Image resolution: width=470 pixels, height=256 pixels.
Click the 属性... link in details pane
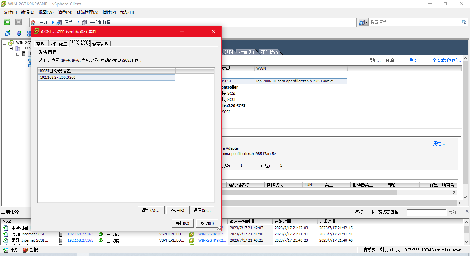click(x=439, y=143)
